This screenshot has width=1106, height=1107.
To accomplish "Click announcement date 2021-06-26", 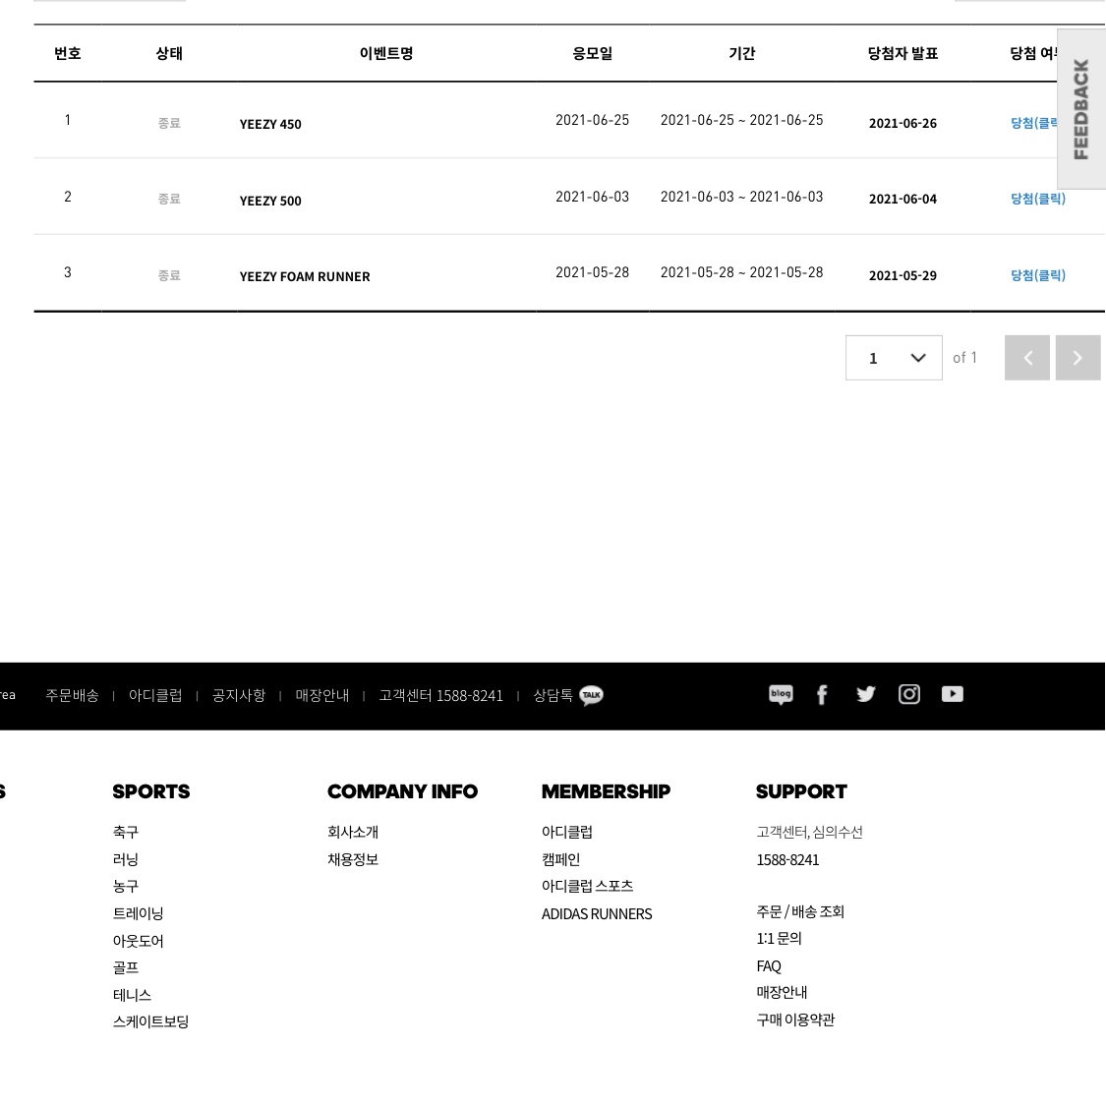I will (x=902, y=124).
